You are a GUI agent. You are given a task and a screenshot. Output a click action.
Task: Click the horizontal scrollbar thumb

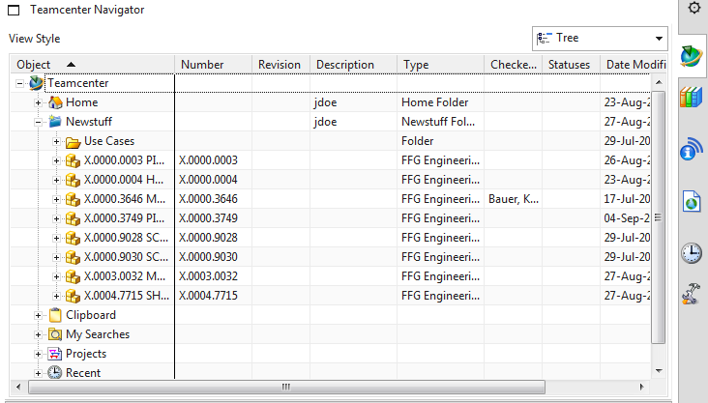[285, 388]
